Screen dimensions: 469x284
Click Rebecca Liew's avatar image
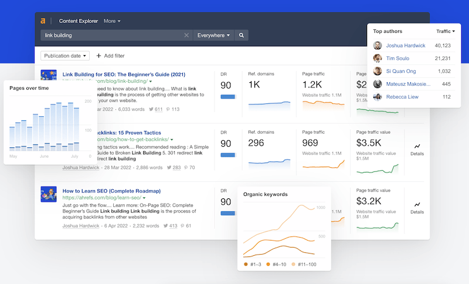[378, 97]
